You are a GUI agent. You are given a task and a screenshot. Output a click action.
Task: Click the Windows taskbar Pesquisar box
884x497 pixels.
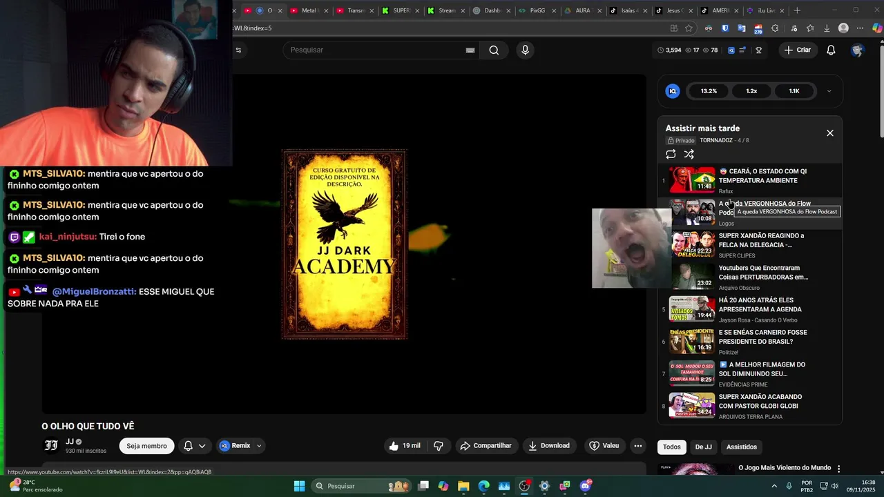click(x=363, y=486)
